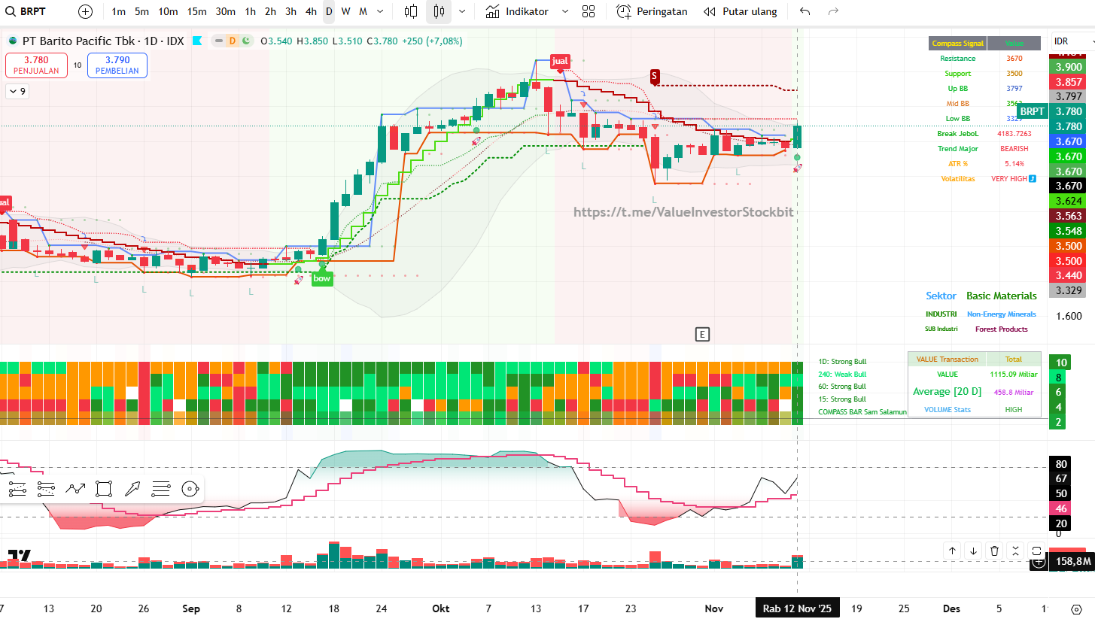Screen dimensions: 1095x619
Task: Select the Fib tool with falling dotted line
Action: click(x=47, y=490)
